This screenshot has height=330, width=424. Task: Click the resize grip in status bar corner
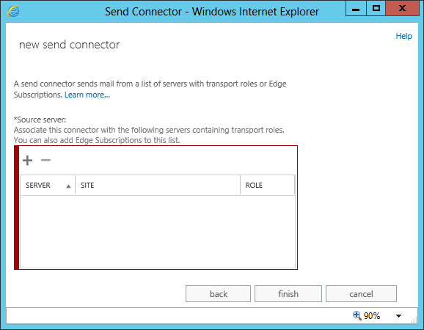click(x=414, y=320)
